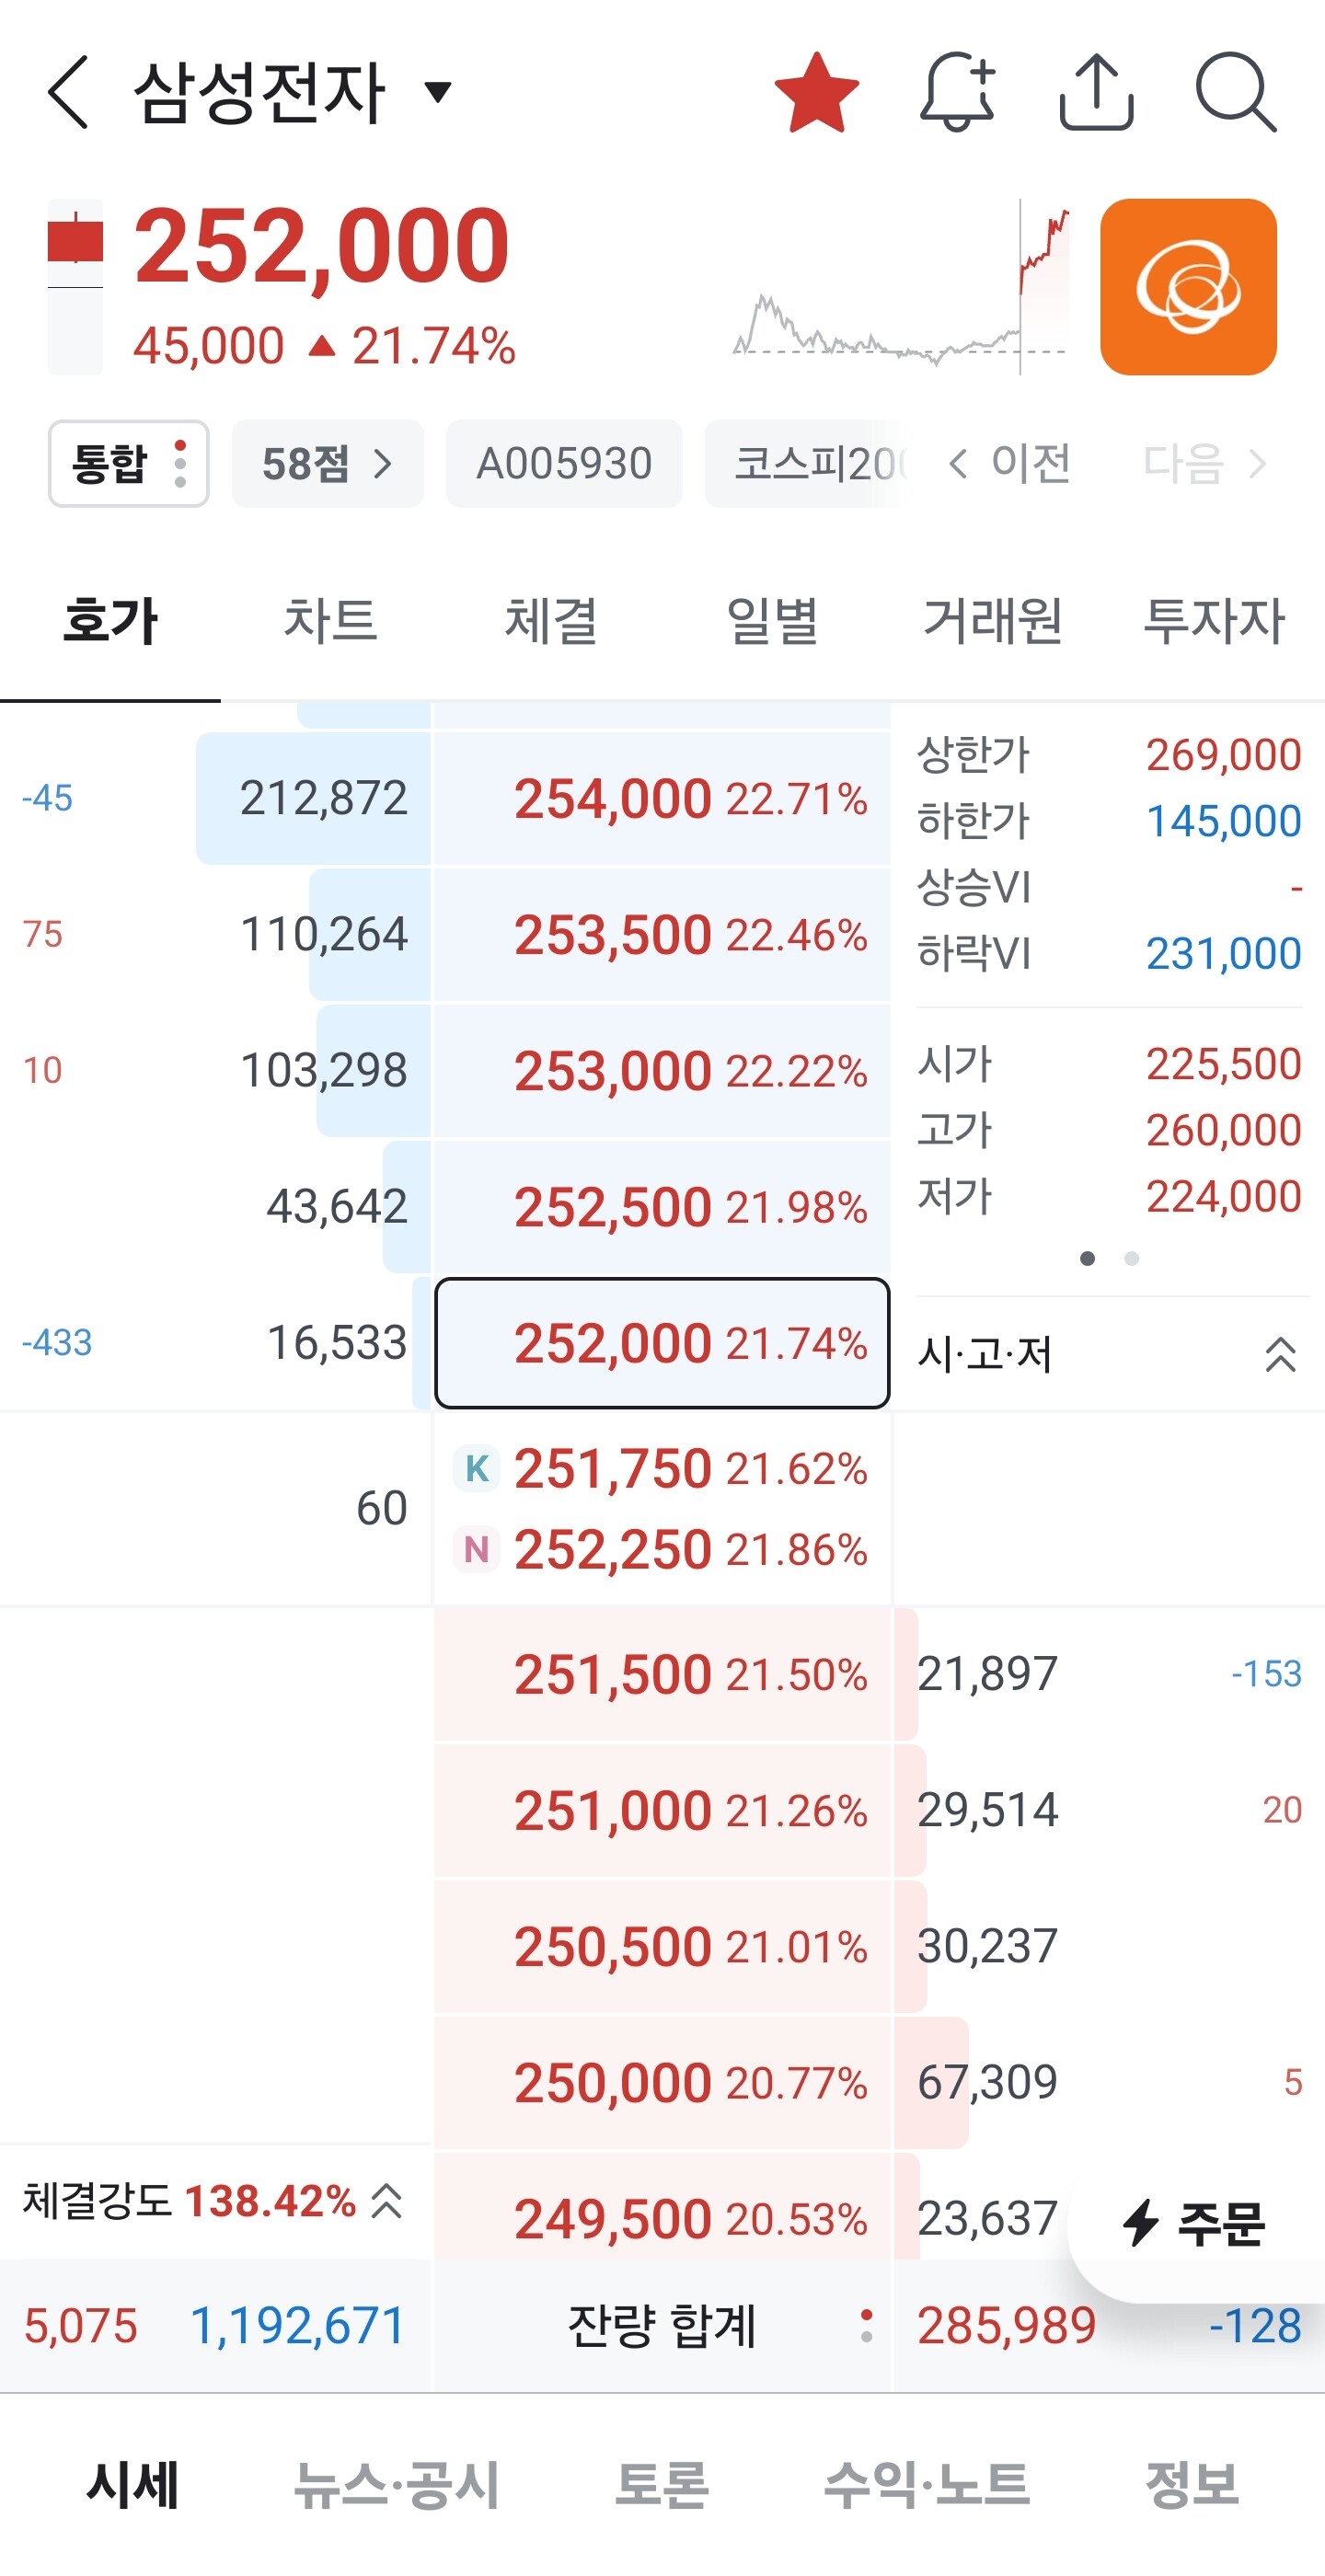
Task: Open the 58점 score chip
Action: tap(328, 464)
